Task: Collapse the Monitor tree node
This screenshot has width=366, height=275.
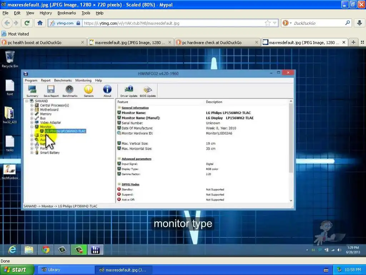Action: tap(32, 127)
